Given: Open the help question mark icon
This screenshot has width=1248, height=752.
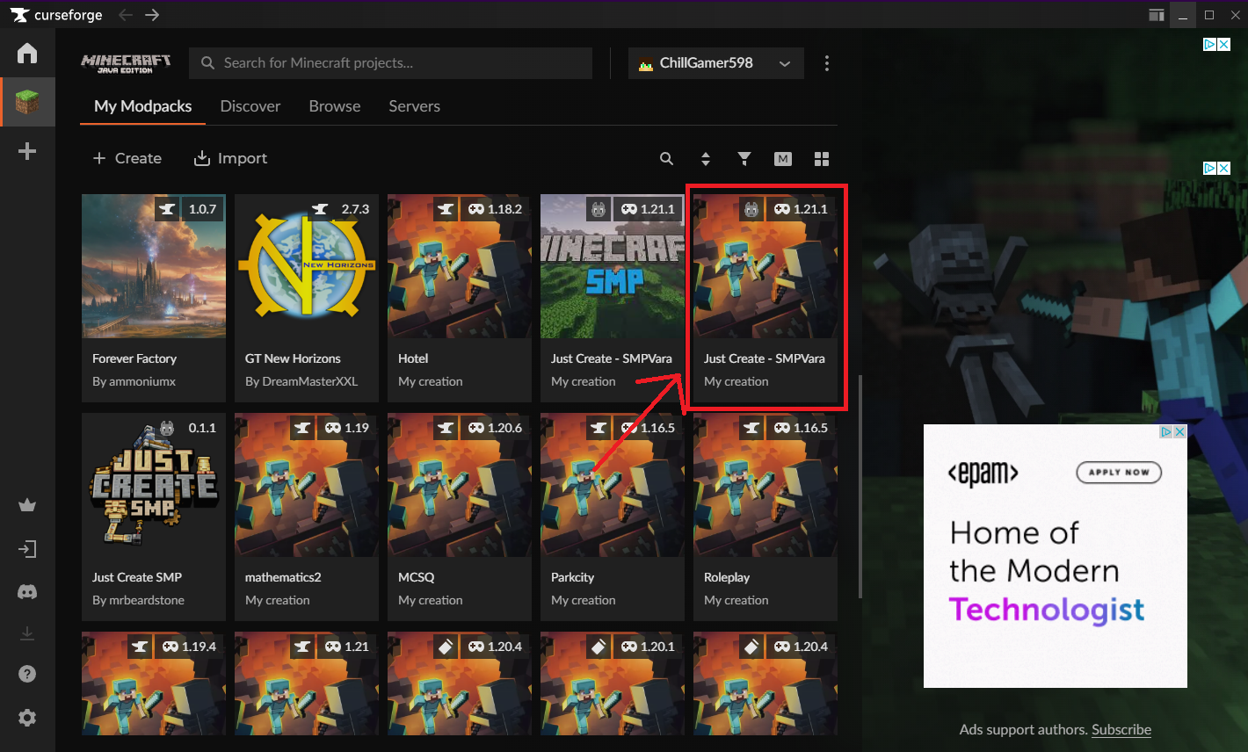Looking at the screenshot, I should tap(27, 674).
